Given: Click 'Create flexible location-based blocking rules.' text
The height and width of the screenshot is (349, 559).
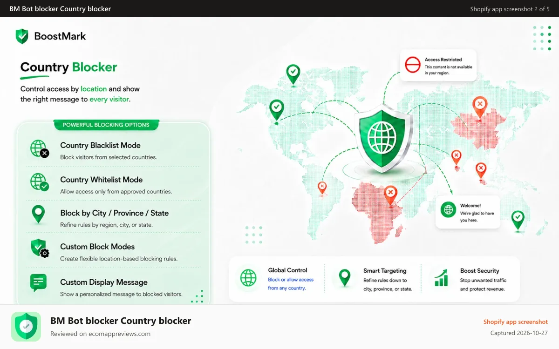Looking at the screenshot, I should pos(119,259).
